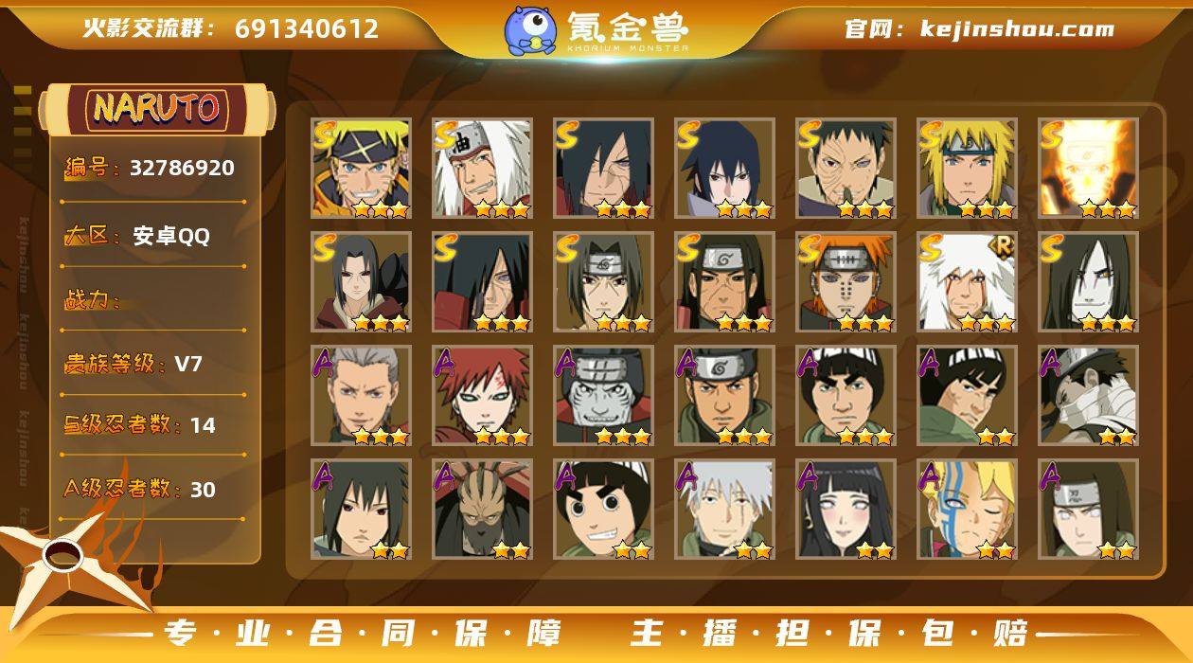Click the white-haired ninja card with R badge

tap(967, 282)
